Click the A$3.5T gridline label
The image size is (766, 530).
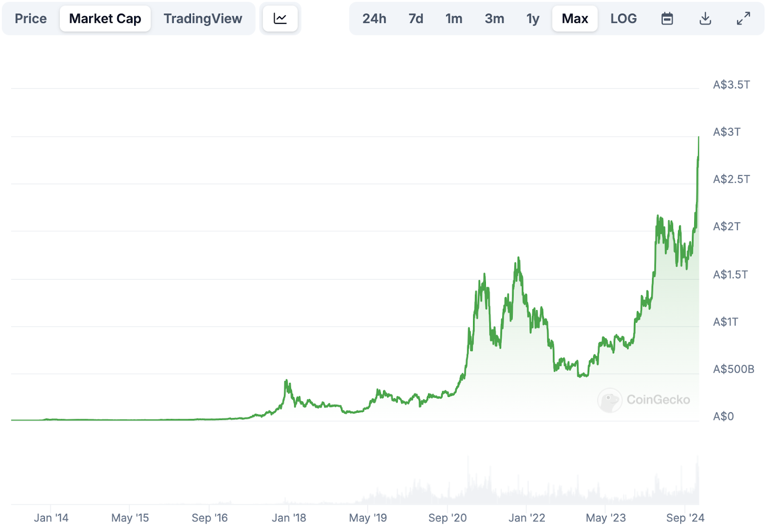pos(731,85)
